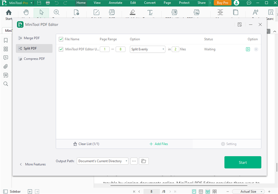Screen dimensions: 278x194
Task: Open the feedback chat bubble icon
Action: tap(249, 3)
